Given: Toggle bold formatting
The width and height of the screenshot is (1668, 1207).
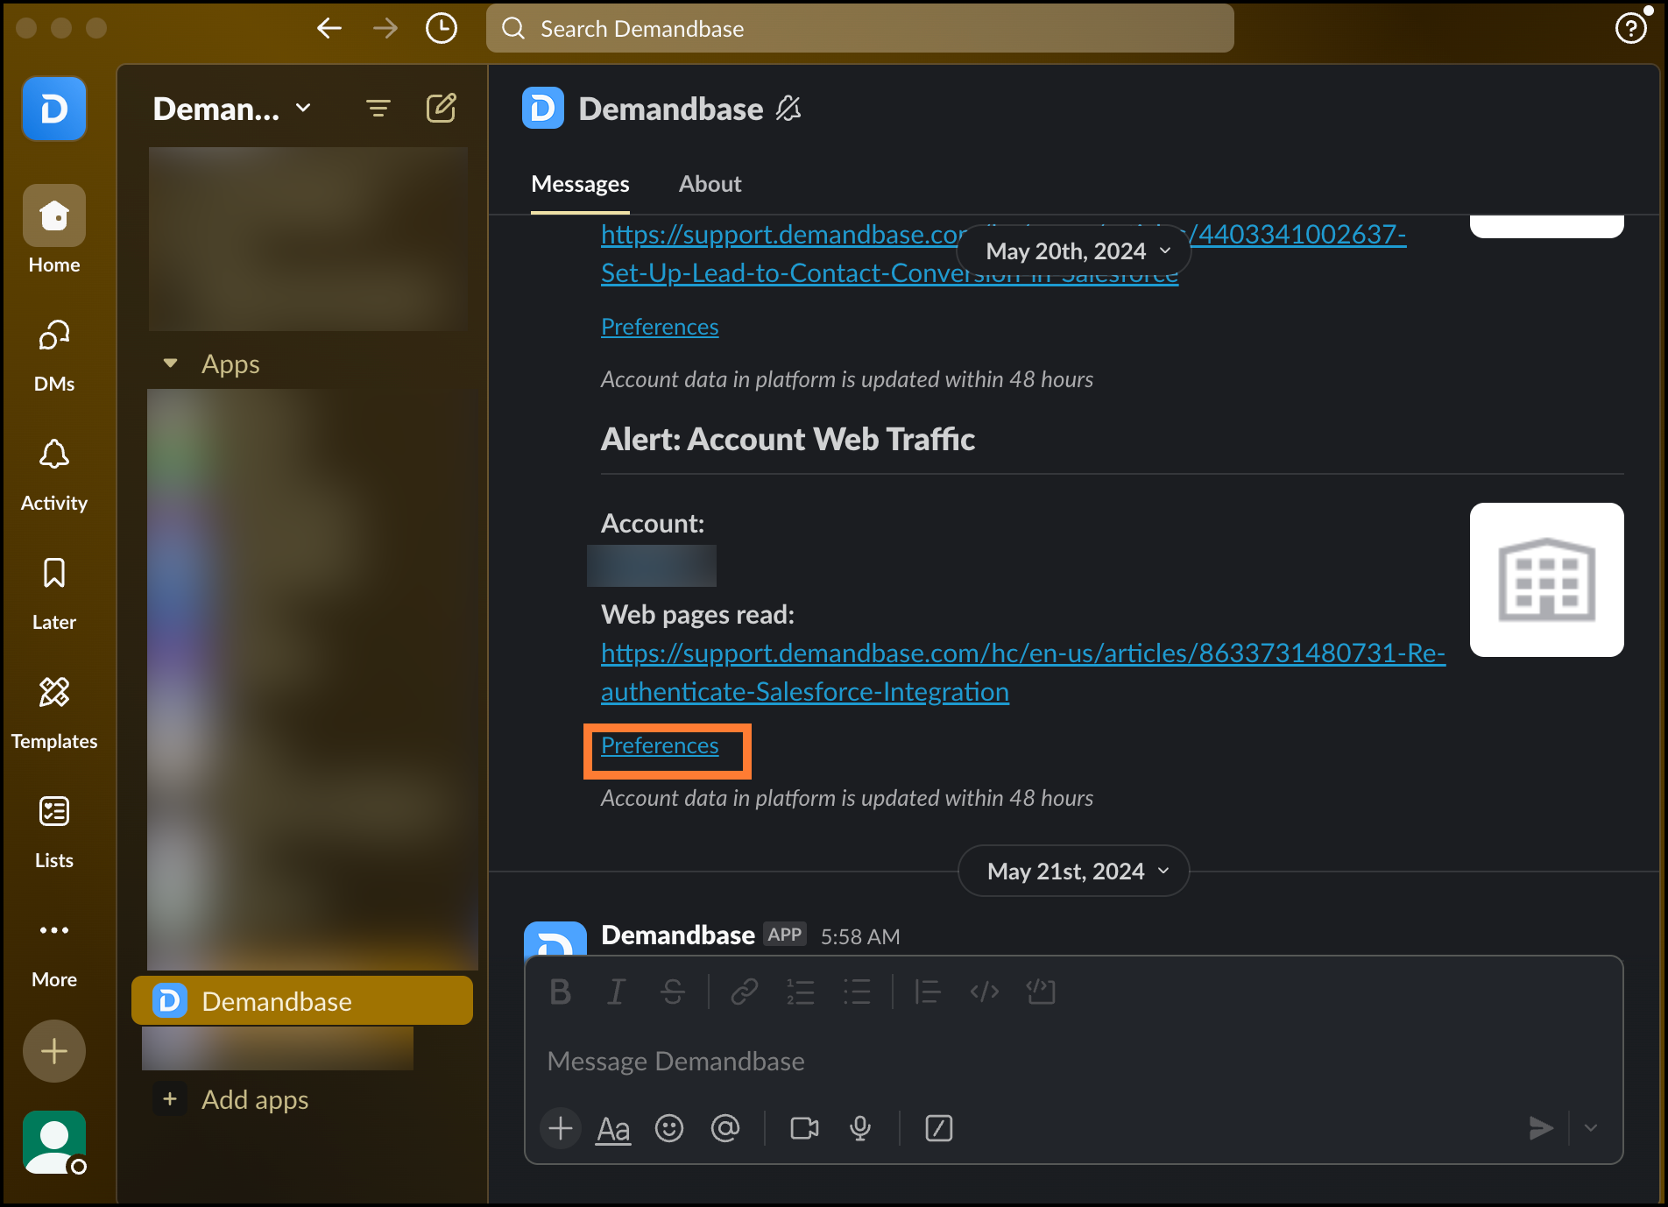Looking at the screenshot, I should click(561, 992).
